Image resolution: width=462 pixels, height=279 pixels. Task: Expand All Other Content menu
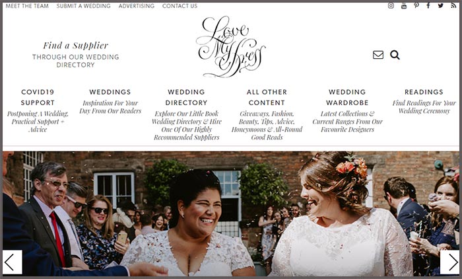pos(267,97)
